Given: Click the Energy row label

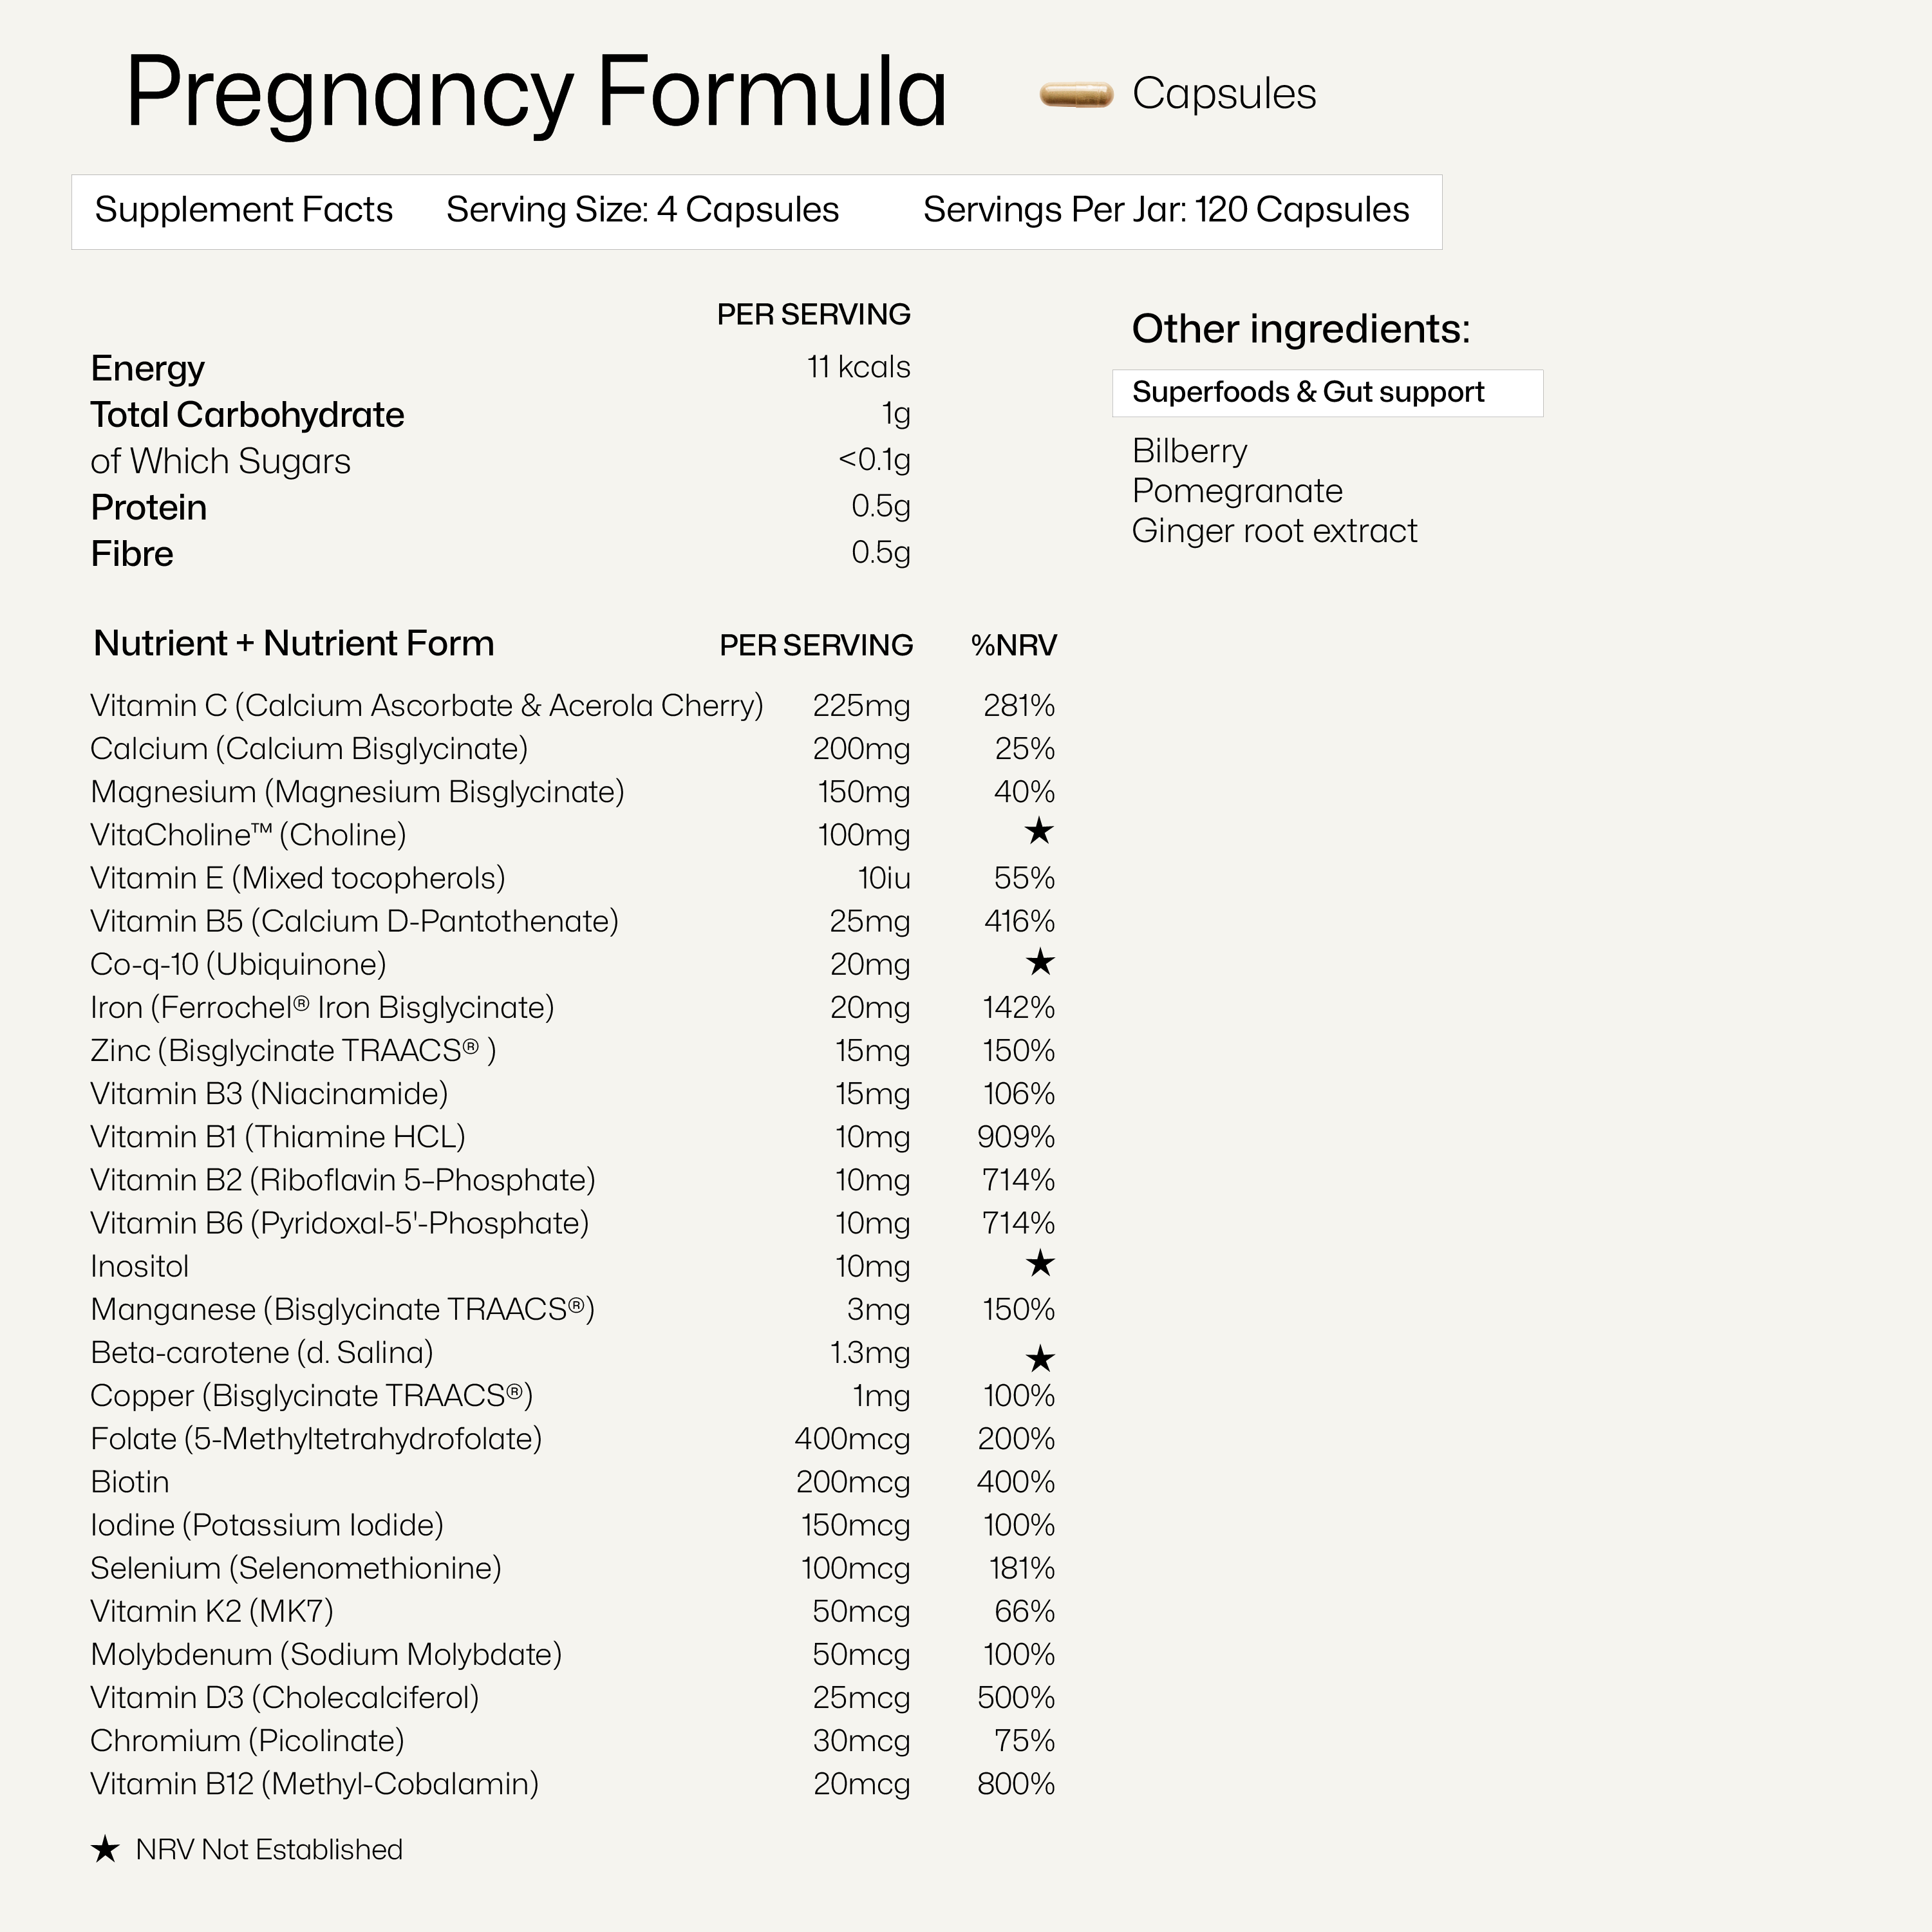Looking at the screenshot, I should point(147,368).
